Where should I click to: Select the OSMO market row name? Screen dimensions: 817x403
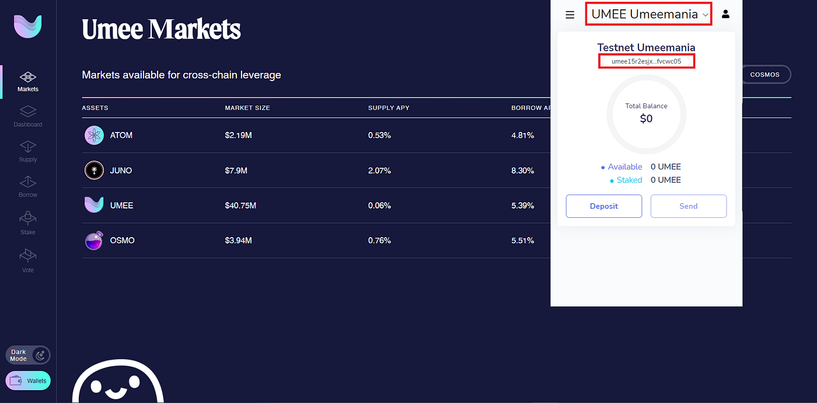pos(122,240)
